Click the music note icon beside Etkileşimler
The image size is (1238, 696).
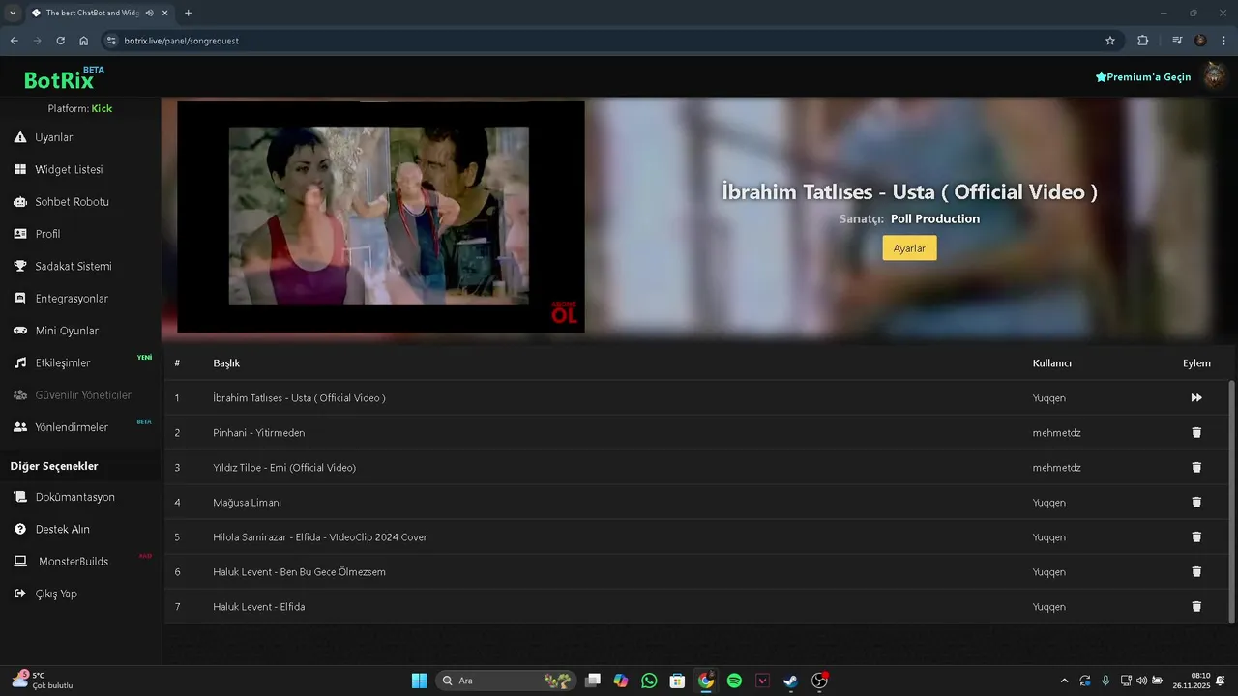(19, 362)
